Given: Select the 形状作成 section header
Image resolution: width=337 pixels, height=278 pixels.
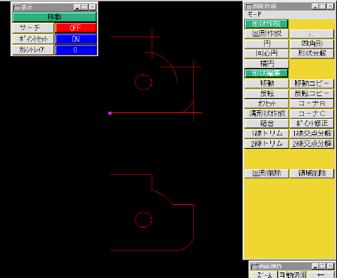Looking at the screenshot, I should pyautogui.click(x=267, y=24).
